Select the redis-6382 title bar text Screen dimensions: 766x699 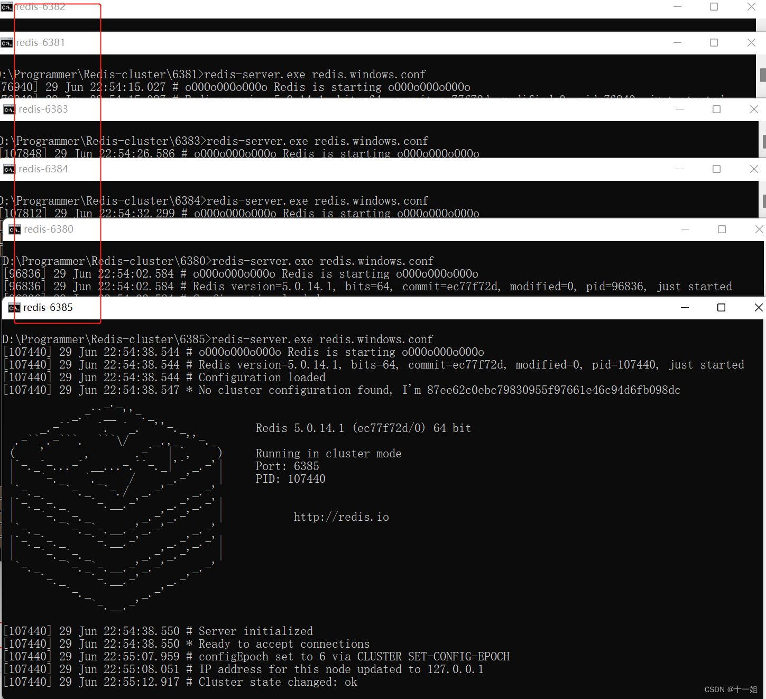pos(41,6)
